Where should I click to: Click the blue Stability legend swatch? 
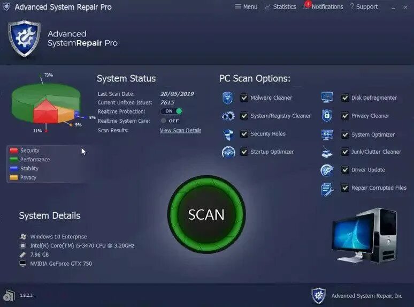coord(14,169)
